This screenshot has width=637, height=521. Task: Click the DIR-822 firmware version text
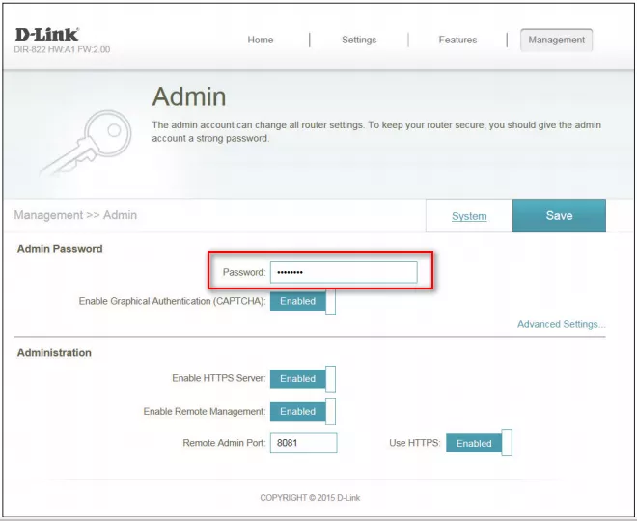click(x=62, y=49)
